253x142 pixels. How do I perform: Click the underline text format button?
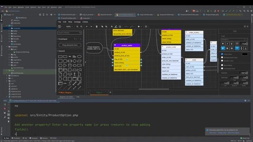click(232, 44)
